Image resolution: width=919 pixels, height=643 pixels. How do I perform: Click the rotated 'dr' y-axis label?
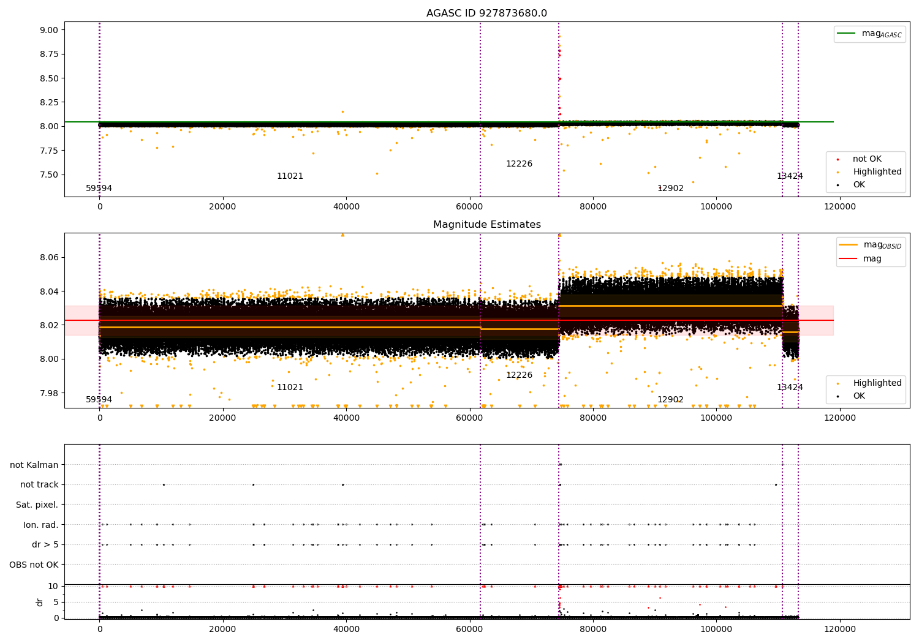click(x=40, y=602)
